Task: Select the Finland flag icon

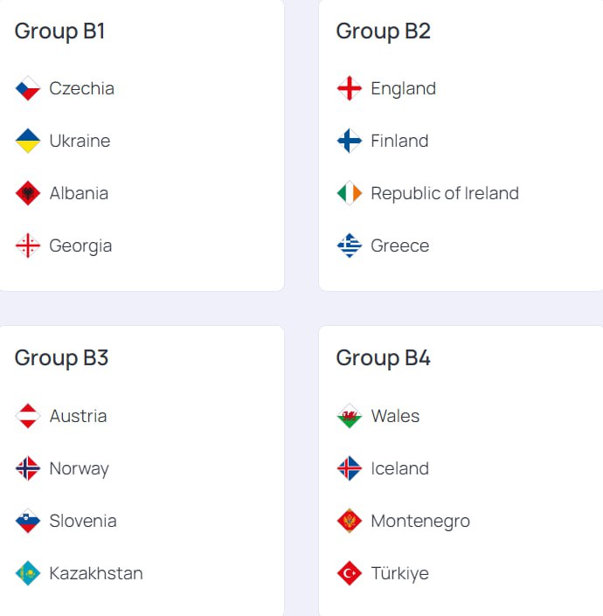Action: tap(350, 141)
